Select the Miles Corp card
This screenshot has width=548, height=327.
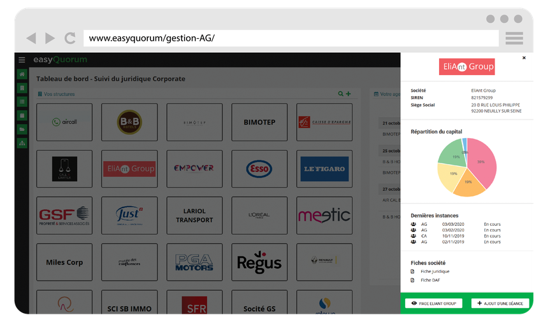tap(64, 262)
